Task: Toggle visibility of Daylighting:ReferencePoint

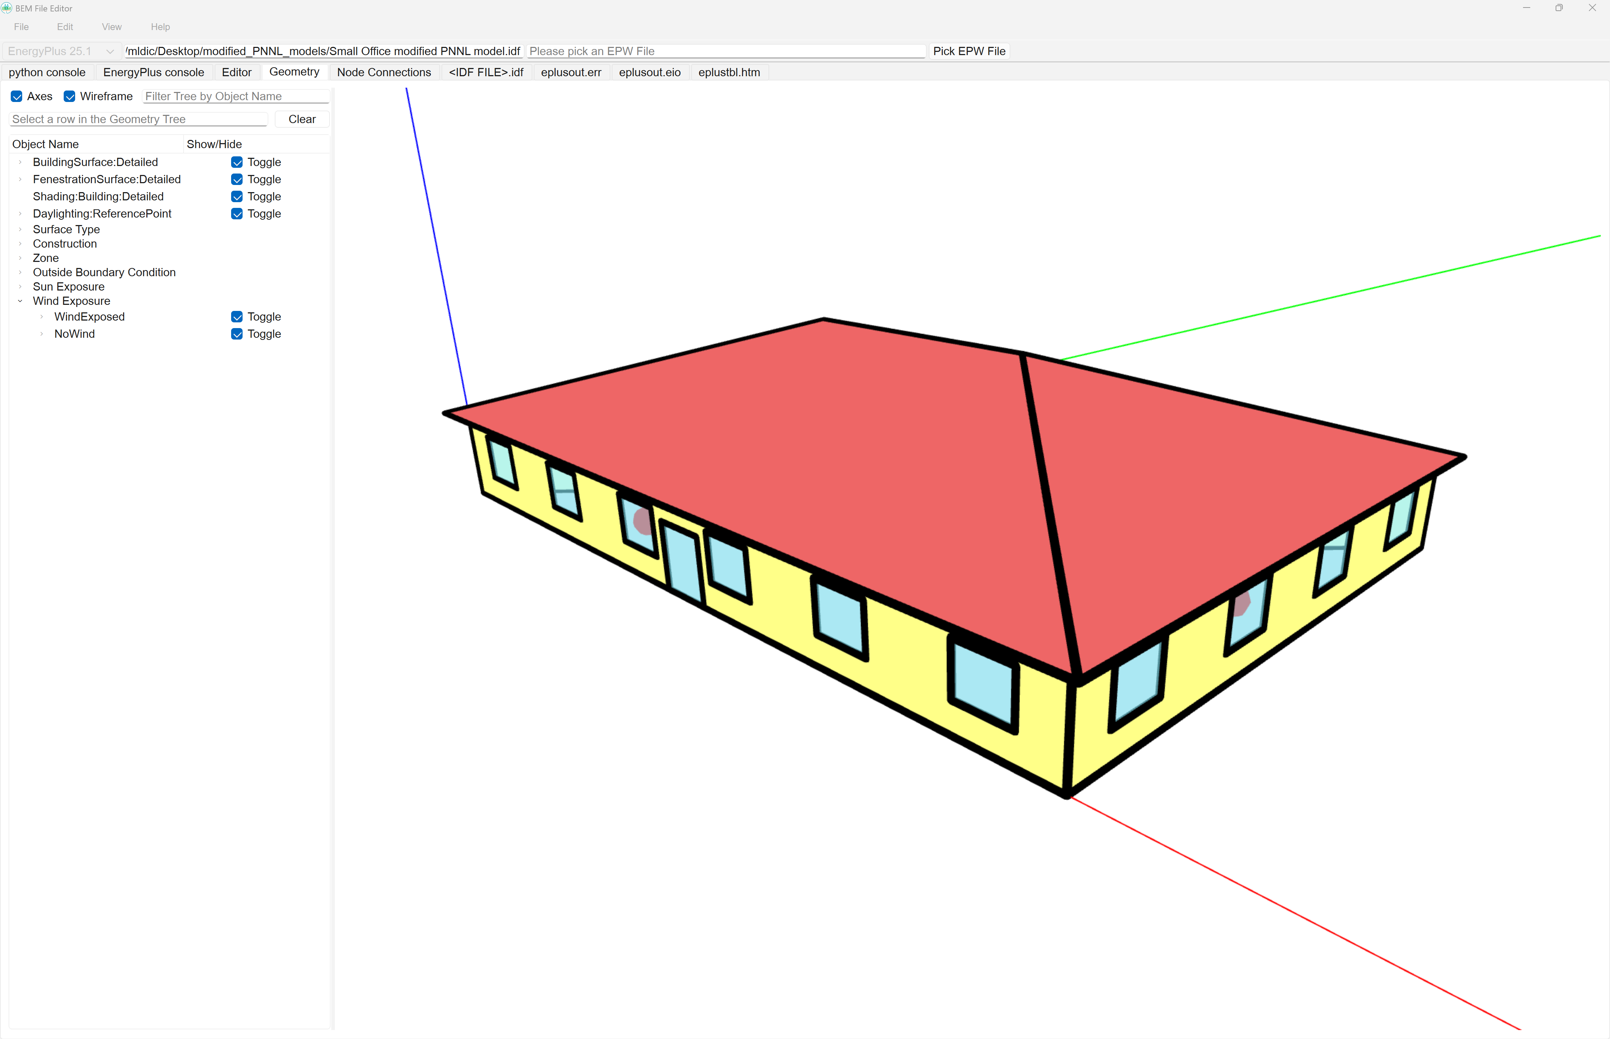Action: coord(237,214)
